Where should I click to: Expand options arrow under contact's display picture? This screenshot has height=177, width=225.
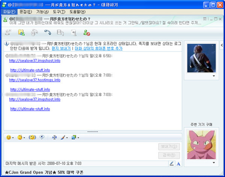pos(214,76)
